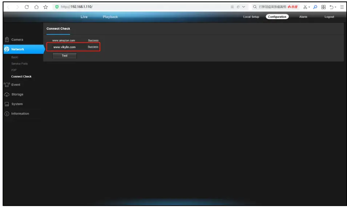Click the Test button
The height and width of the screenshot is (208, 347).
(x=64, y=56)
